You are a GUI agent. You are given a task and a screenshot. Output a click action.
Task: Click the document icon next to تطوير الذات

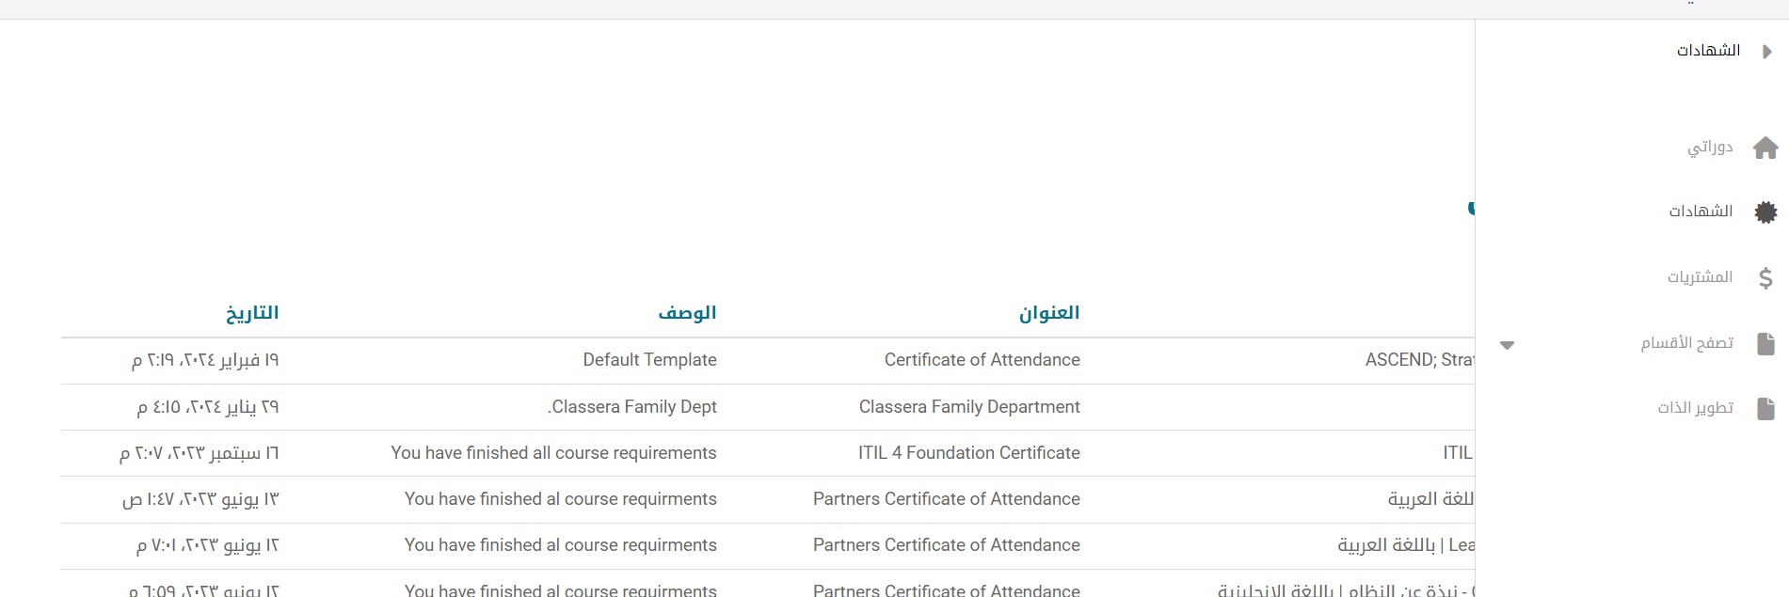tap(1765, 409)
